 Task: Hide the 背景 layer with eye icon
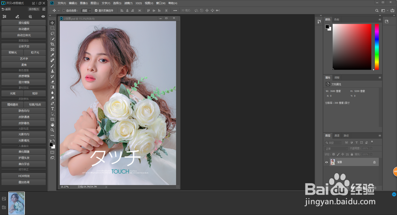(327, 162)
